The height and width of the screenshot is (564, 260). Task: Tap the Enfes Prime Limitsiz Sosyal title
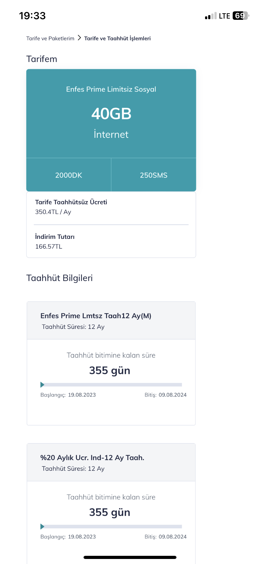tap(111, 89)
